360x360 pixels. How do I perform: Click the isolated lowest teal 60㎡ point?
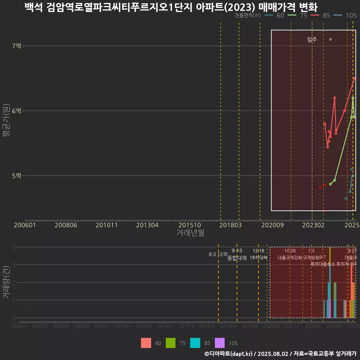click(346, 198)
